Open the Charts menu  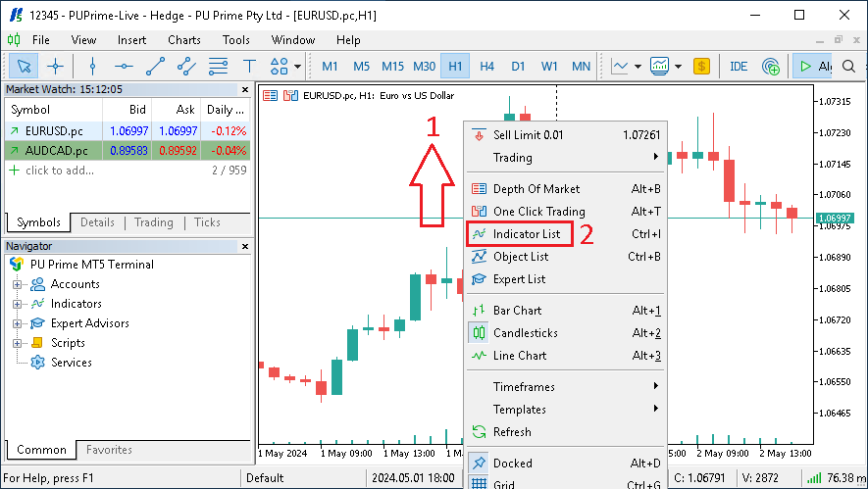pos(184,40)
